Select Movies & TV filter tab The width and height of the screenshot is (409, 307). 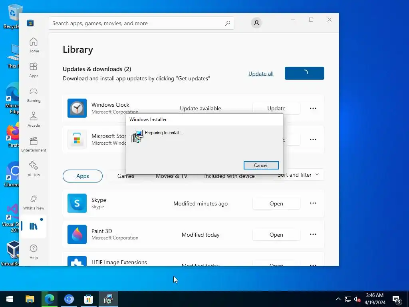[x=171, y=176]
